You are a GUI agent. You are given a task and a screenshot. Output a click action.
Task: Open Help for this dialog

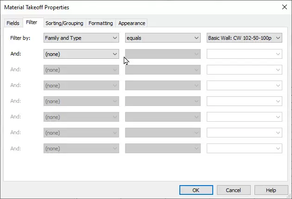point(271,190)
